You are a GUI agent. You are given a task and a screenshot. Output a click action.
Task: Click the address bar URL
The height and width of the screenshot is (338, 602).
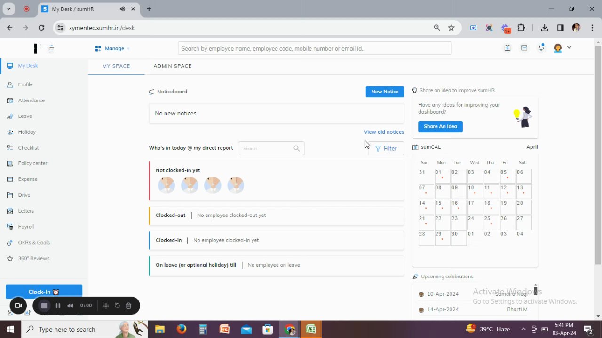pos(102,28)
